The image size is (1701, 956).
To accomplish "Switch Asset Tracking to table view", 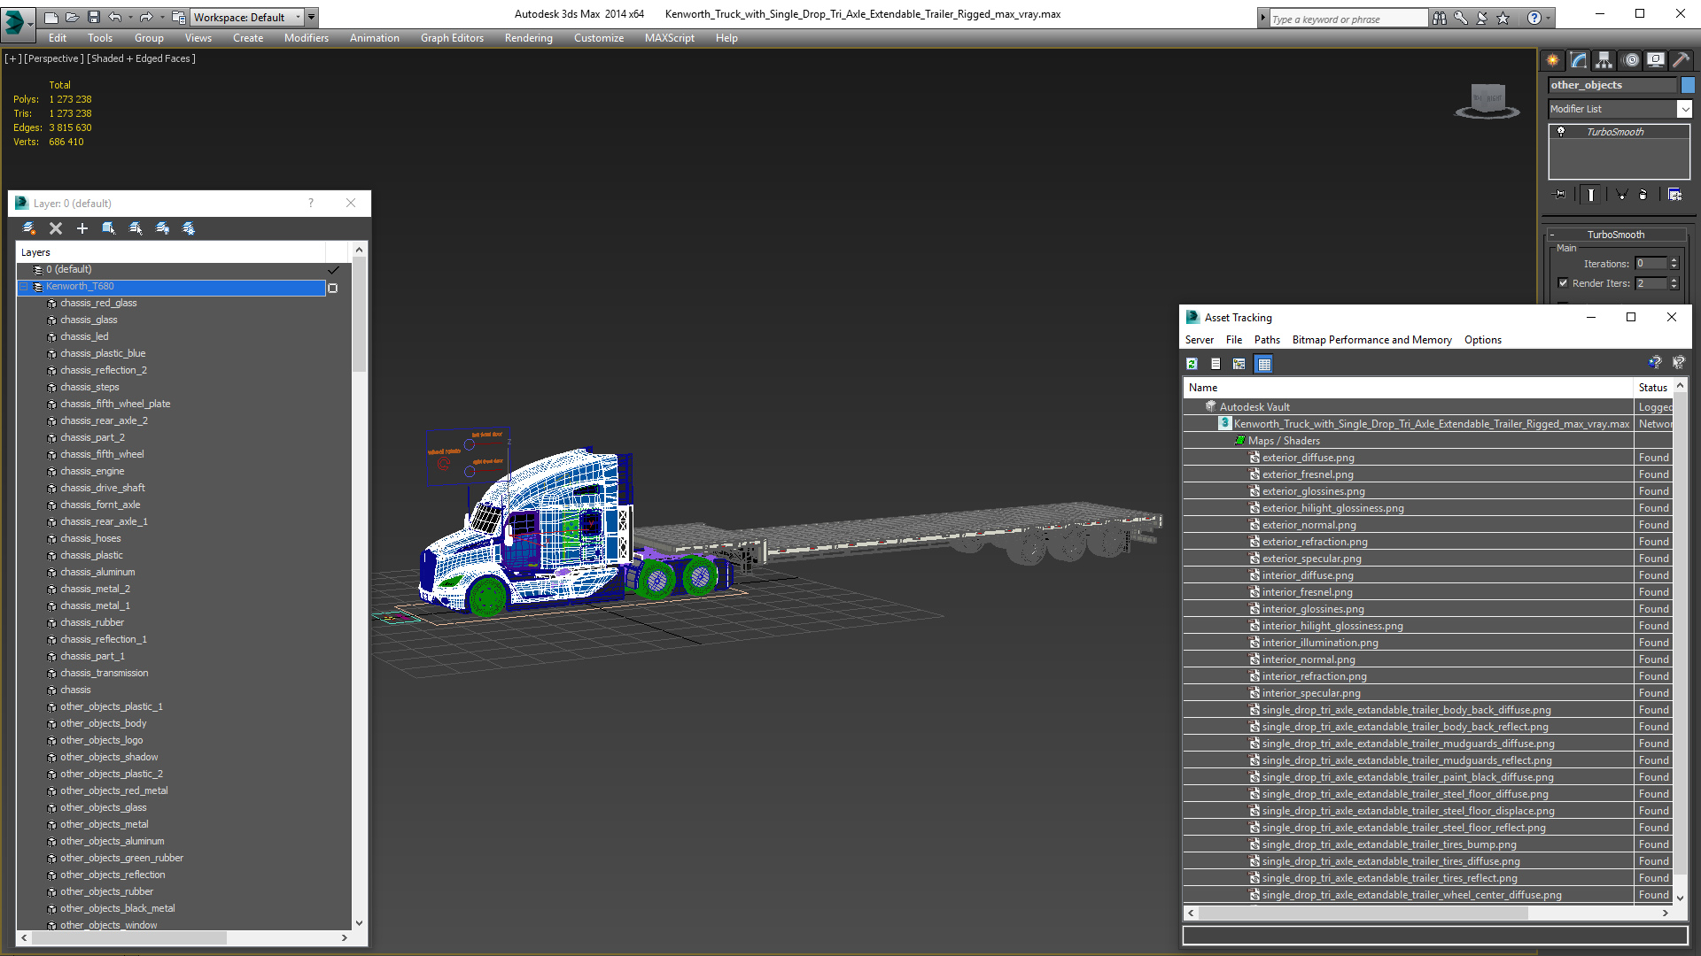I will pos(1264,364).
